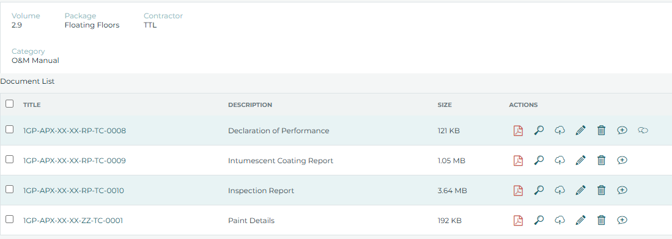
Task: Delete Declaration of Performance with trash icon
Action: (601, 131)
